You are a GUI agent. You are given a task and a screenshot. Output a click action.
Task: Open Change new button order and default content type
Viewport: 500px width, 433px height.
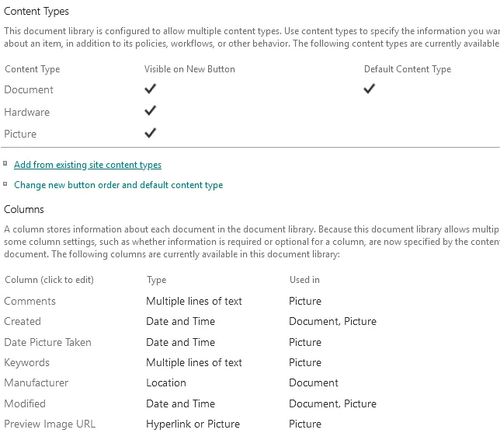click(118, 185)
